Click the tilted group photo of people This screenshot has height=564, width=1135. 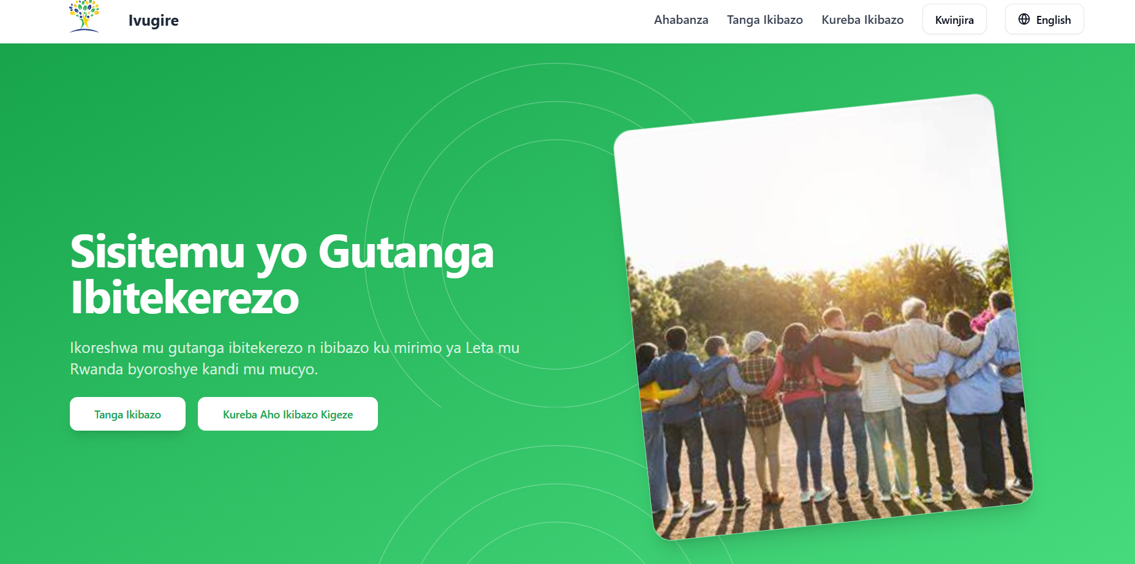tap(823, 317)
